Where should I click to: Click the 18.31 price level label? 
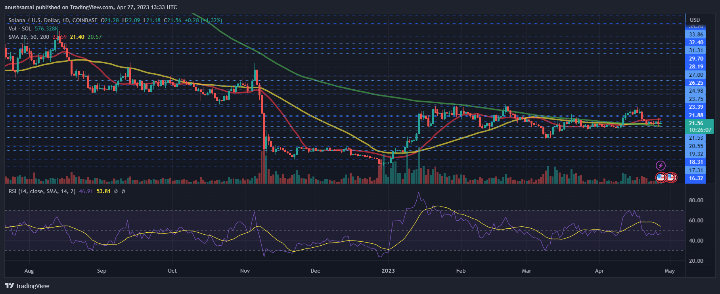click(696, 162)
